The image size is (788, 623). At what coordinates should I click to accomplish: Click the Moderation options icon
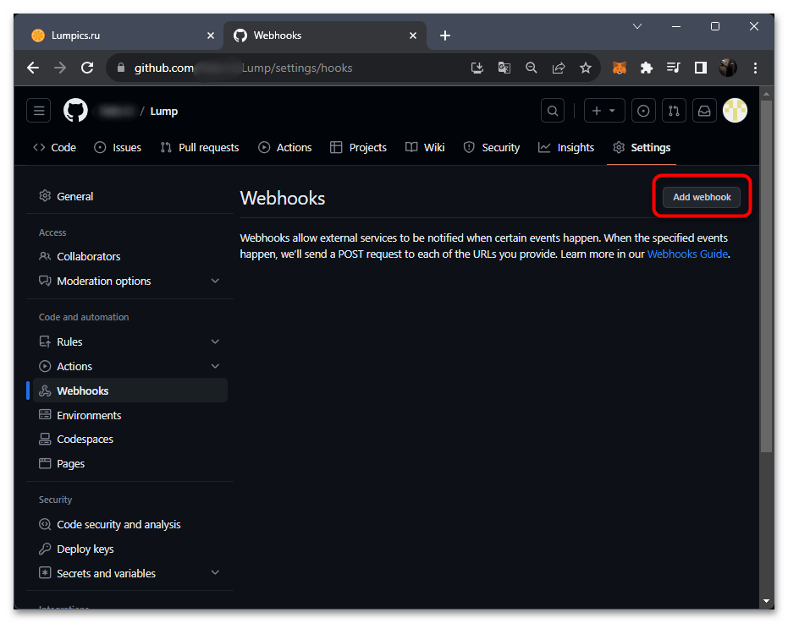pyautogui.click(x=45, y=281)
